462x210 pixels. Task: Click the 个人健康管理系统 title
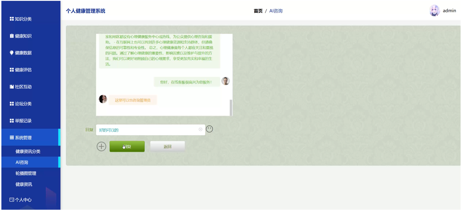pos(85,11)
